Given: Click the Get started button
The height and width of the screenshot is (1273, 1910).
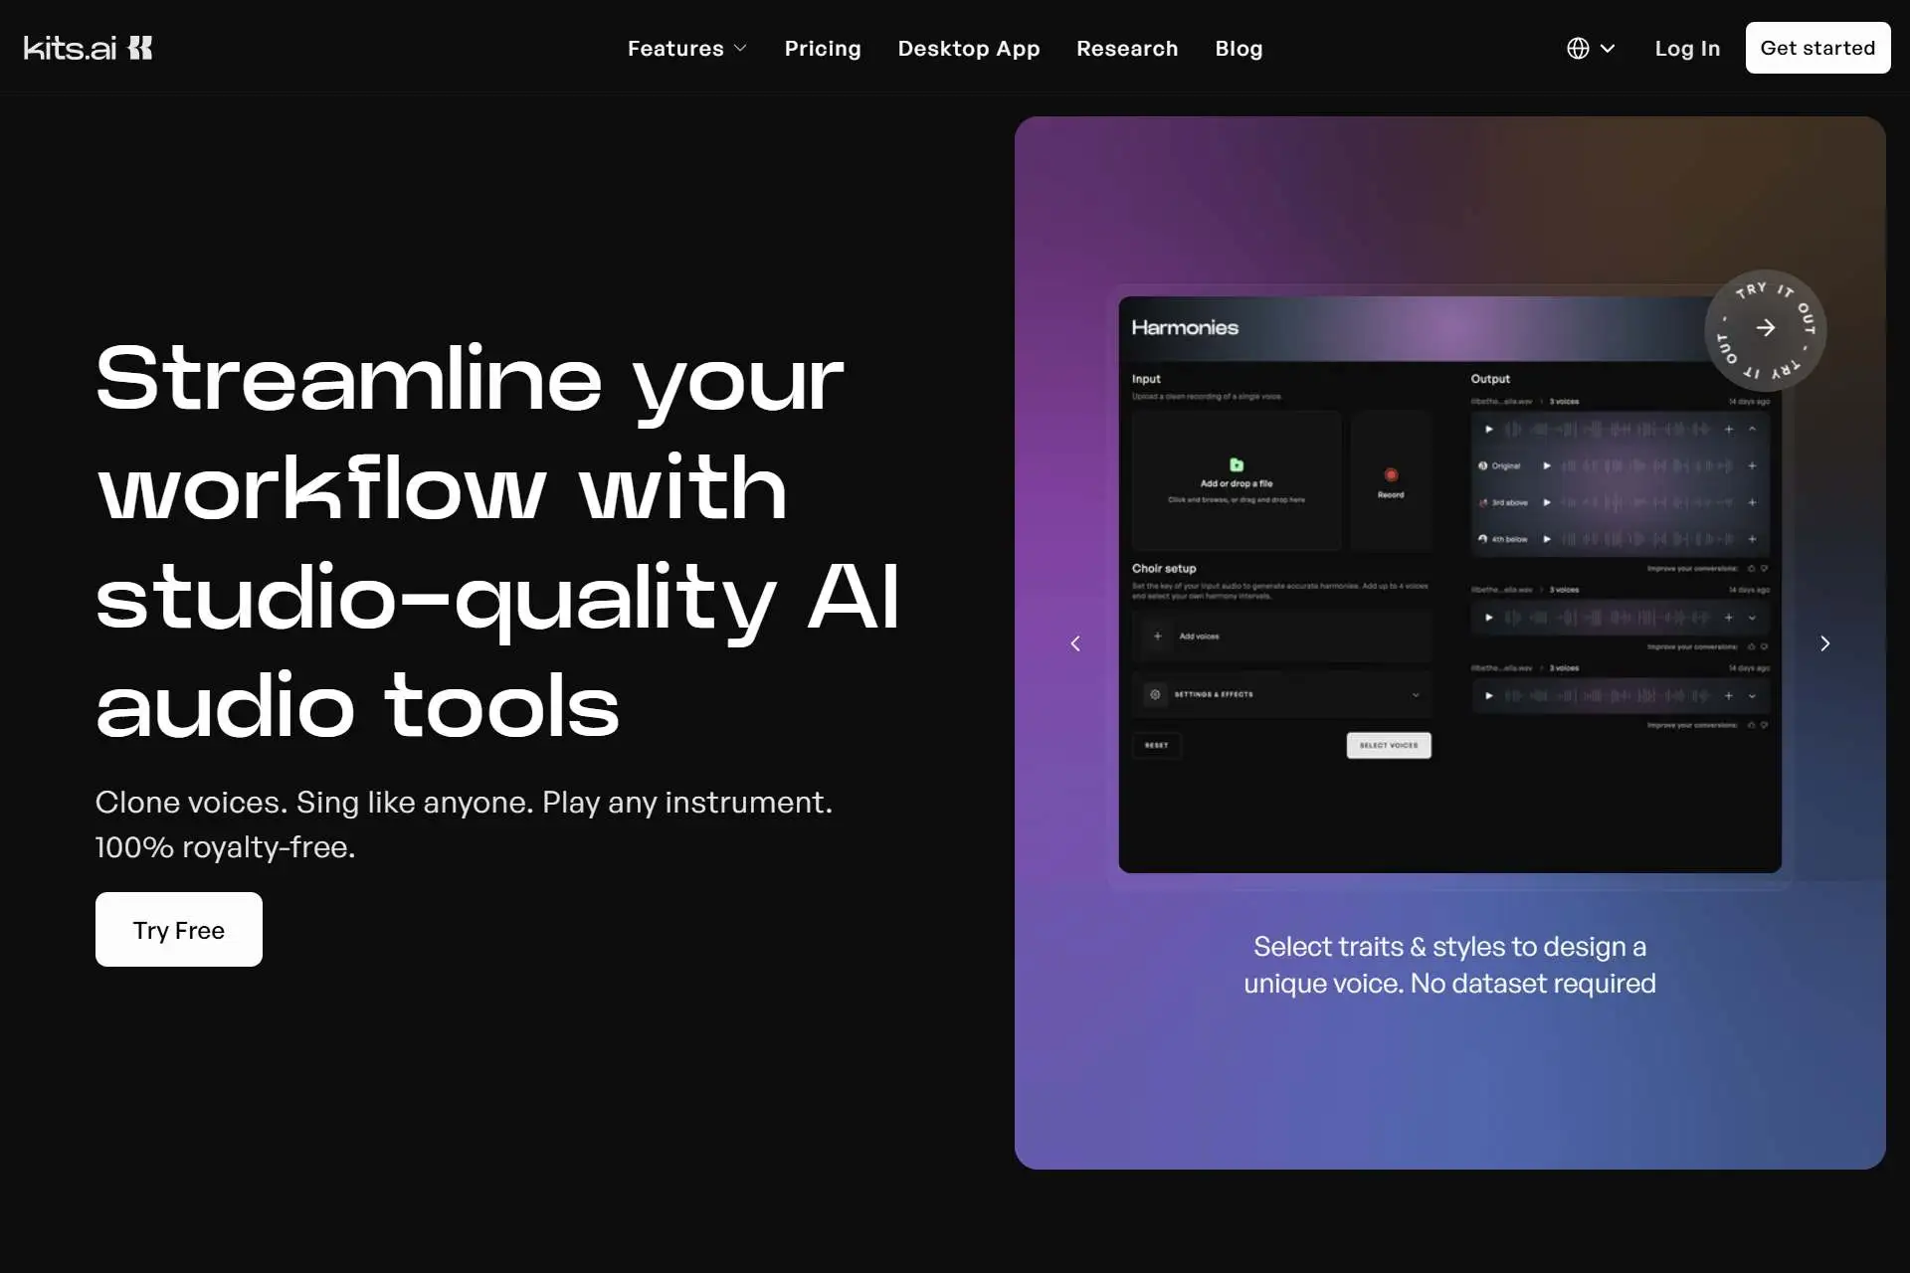Looking at the screenshot, I should click(x=1817, y=47).
